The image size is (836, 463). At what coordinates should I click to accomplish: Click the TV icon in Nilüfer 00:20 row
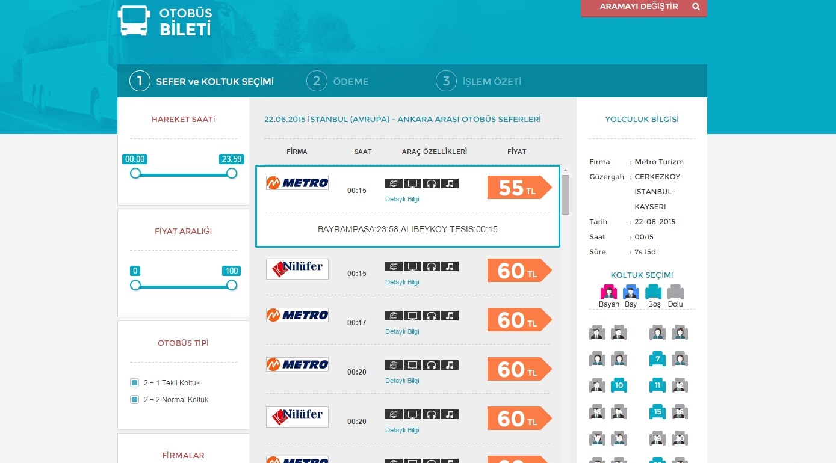pyautogui.click(x=412, y=414)
